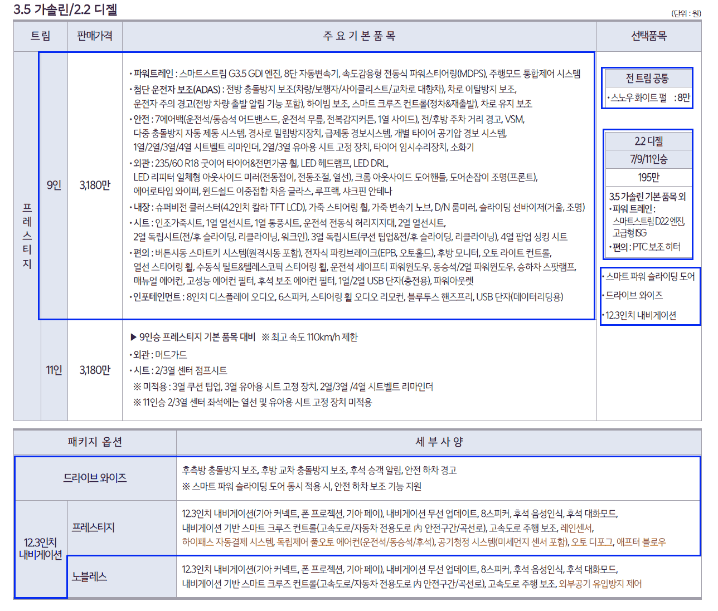Click the '안전 : 7에어백' line
Image resolution: width=718 pixels, height=611 pixels.
[x=327, y=119]
